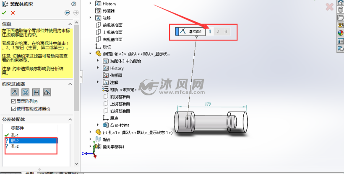This screenshot has height=174, width=344.
Task: Toggle the 显示阵列 checkbox
Action: coord(13,101)
